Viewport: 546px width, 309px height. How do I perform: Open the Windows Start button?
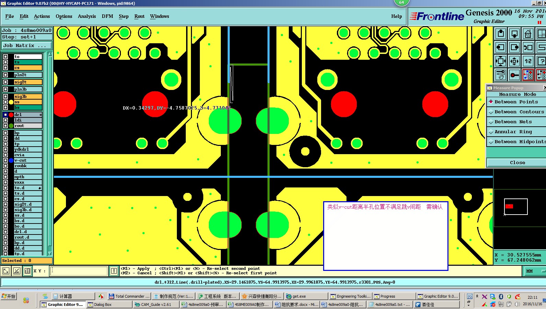pyautogui.click(x=9, y=296)
